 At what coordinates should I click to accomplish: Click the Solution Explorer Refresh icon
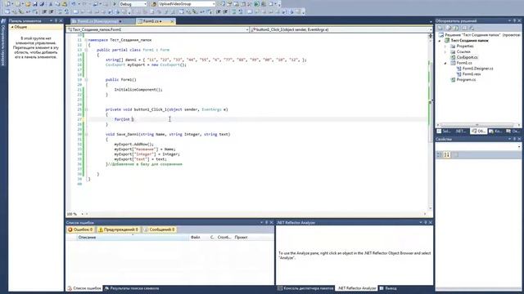click(x=456, y=28)
